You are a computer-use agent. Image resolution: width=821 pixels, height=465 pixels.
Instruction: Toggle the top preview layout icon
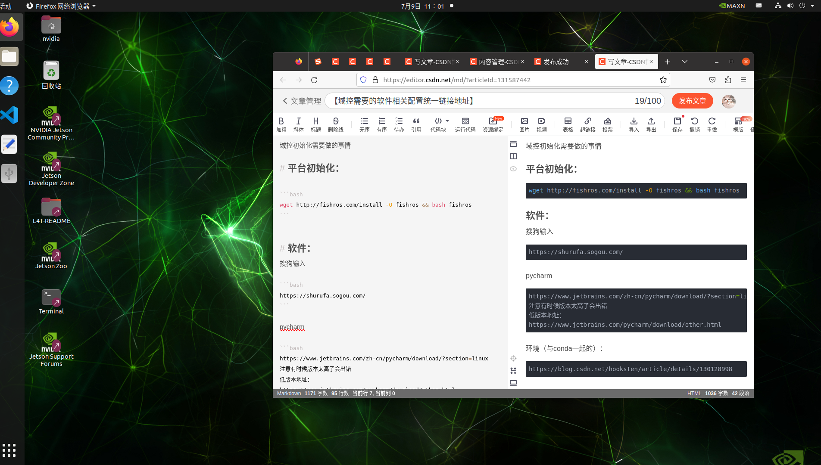click(513, 144)
